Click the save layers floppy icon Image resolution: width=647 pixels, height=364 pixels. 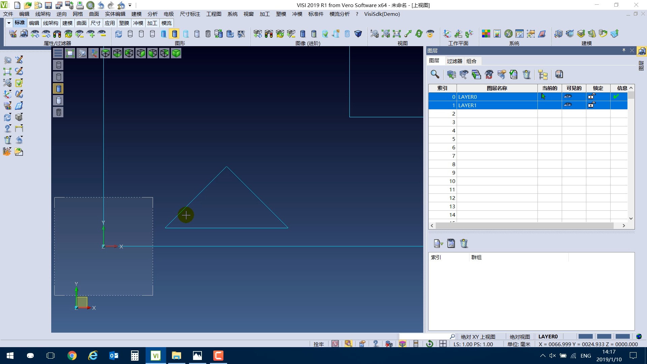(559, 74)
